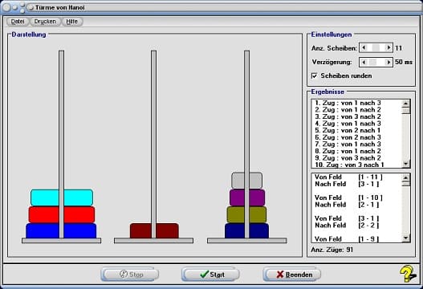Click 'Nach Feld [3 - 1]' entry
Screen dimensions: 423x289
click(x=347, y=184)
